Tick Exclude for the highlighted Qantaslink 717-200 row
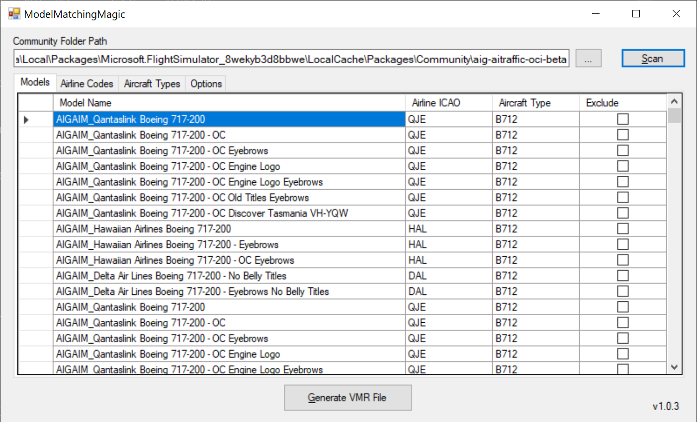 [x=622, y=119]
